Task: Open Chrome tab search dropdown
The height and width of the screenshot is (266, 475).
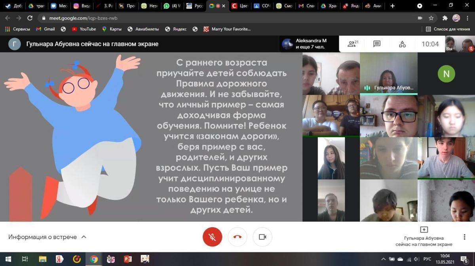Action: pyautogui.click(x=420, y=6)
